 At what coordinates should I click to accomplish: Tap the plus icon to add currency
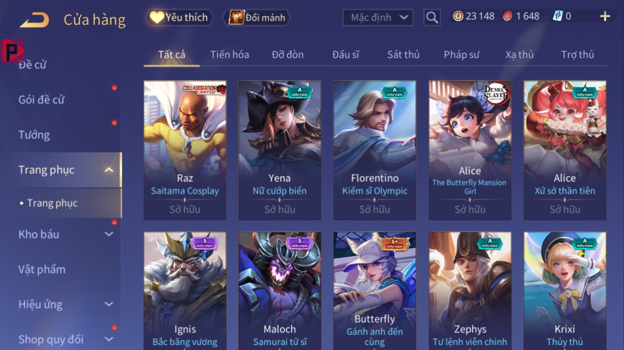click(605, 16)
